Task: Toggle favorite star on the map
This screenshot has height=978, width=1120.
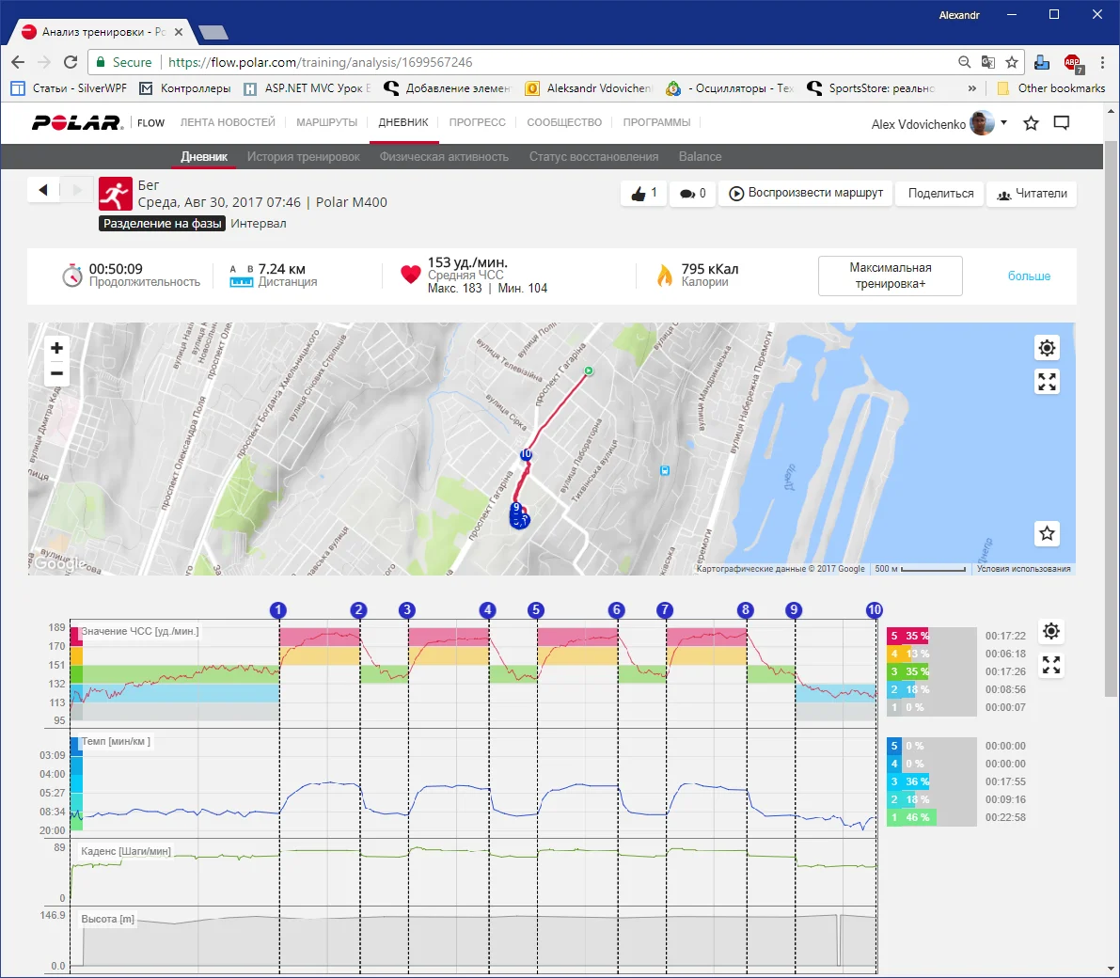Action: tap(1047, 533)
